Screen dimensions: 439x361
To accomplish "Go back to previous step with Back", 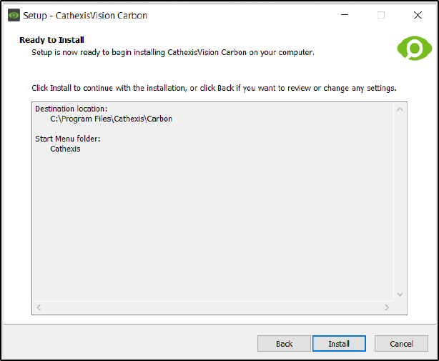I will (x=284, y=343).
